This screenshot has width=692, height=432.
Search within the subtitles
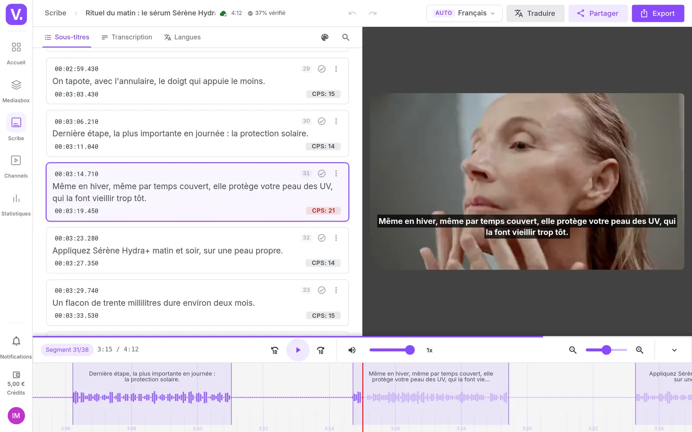pyautogui.click(x=346, y=37)
